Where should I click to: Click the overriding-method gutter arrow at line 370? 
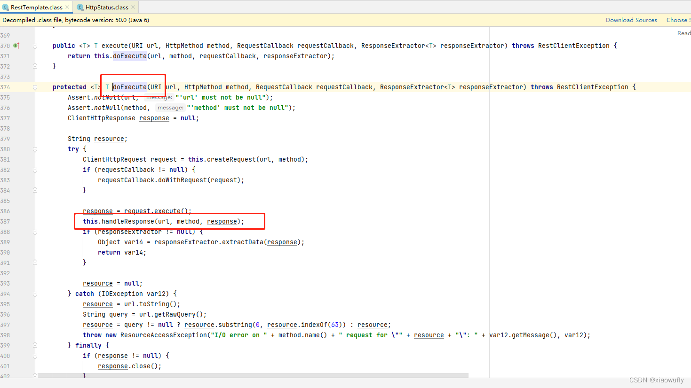(16, 45)
